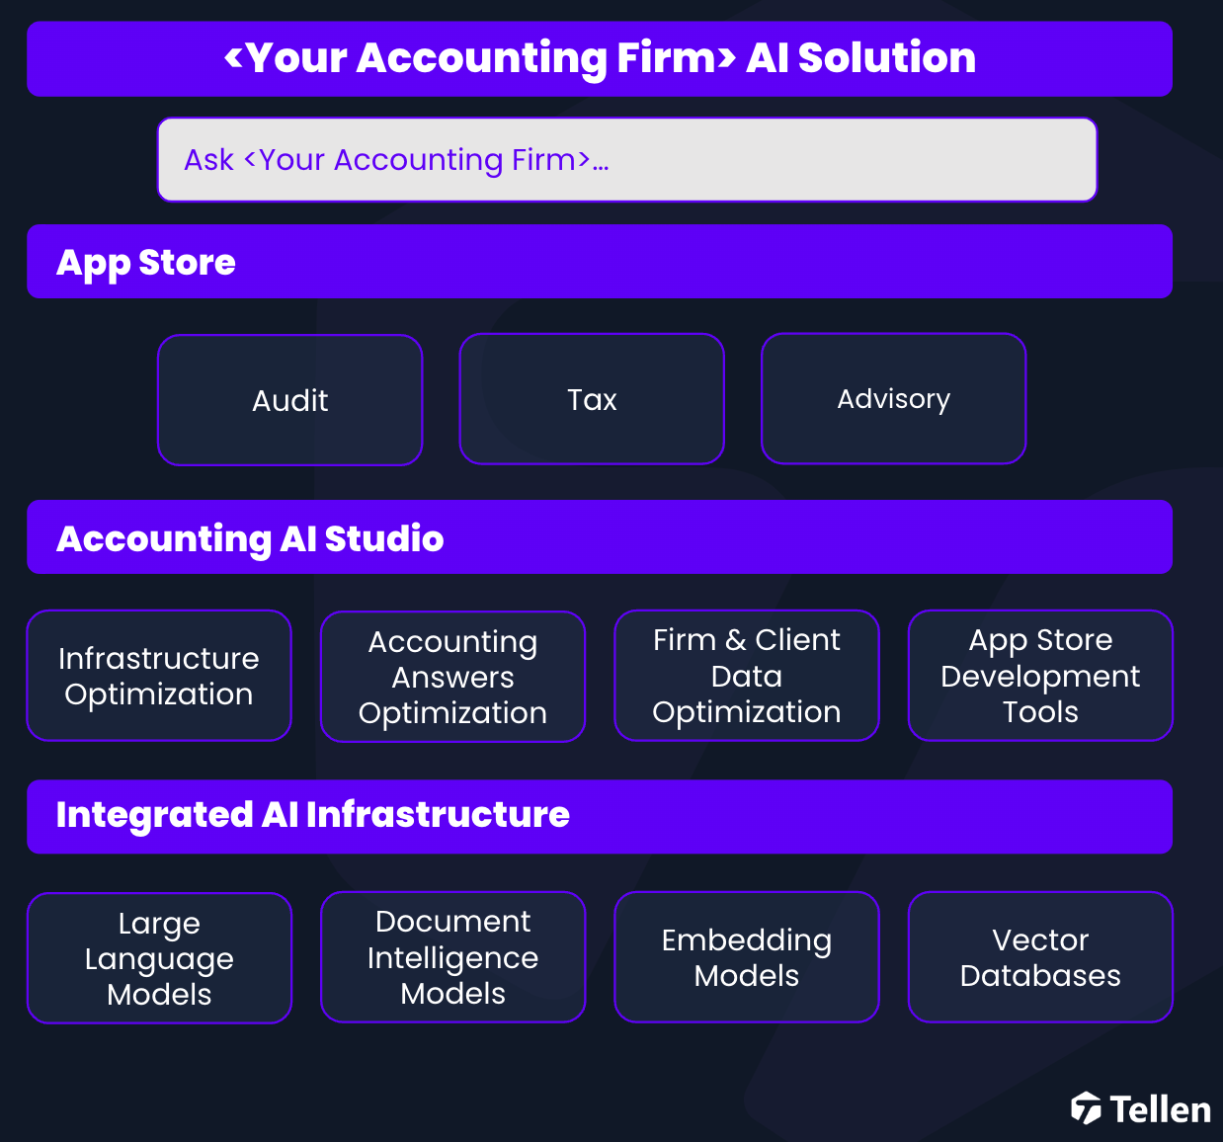Click the Accounting AI Studio header bar
The height and width of the screenshot is (1142, 1223).
point(600,537)
